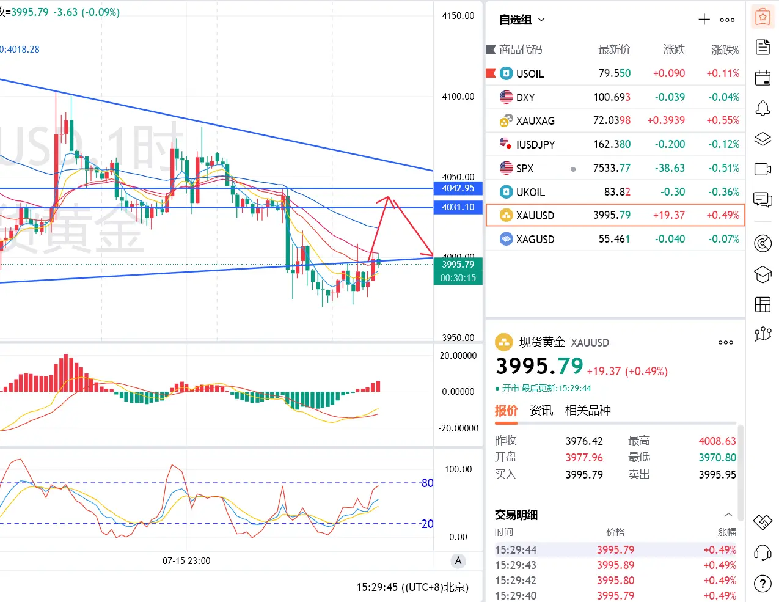779x602 pixels.
Task: Select the SPX watchlist row
Action: click(x=615, y=168)
